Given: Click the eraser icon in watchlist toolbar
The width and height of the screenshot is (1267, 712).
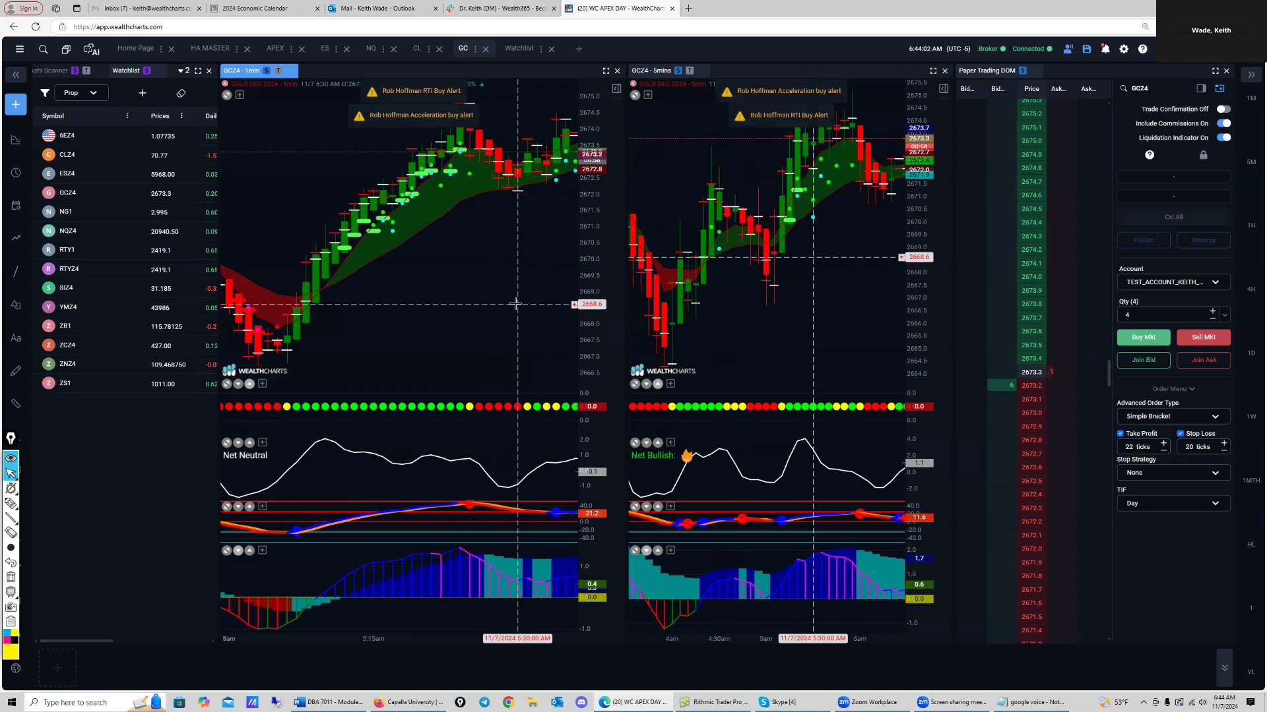Looking at the screenshot, I should click(181, 93).
